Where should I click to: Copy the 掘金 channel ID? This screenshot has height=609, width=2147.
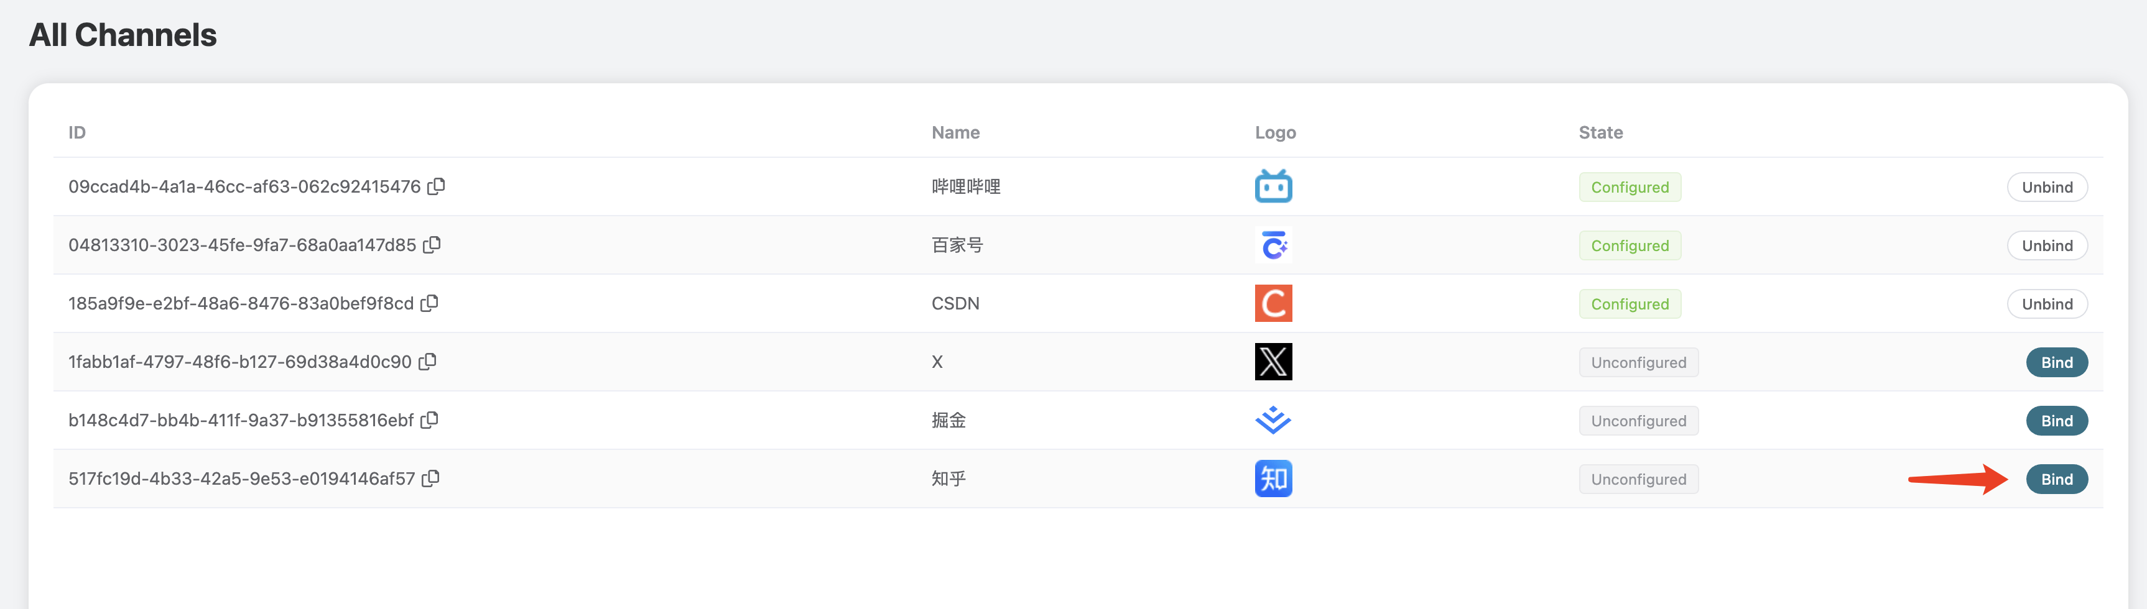(429, 419)
